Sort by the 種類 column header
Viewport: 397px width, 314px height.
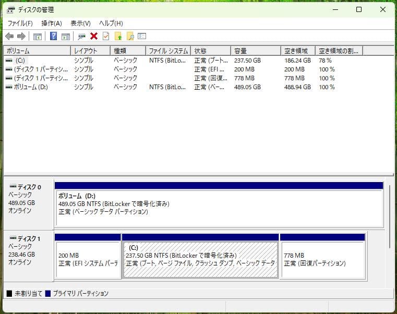coord(128,51)
